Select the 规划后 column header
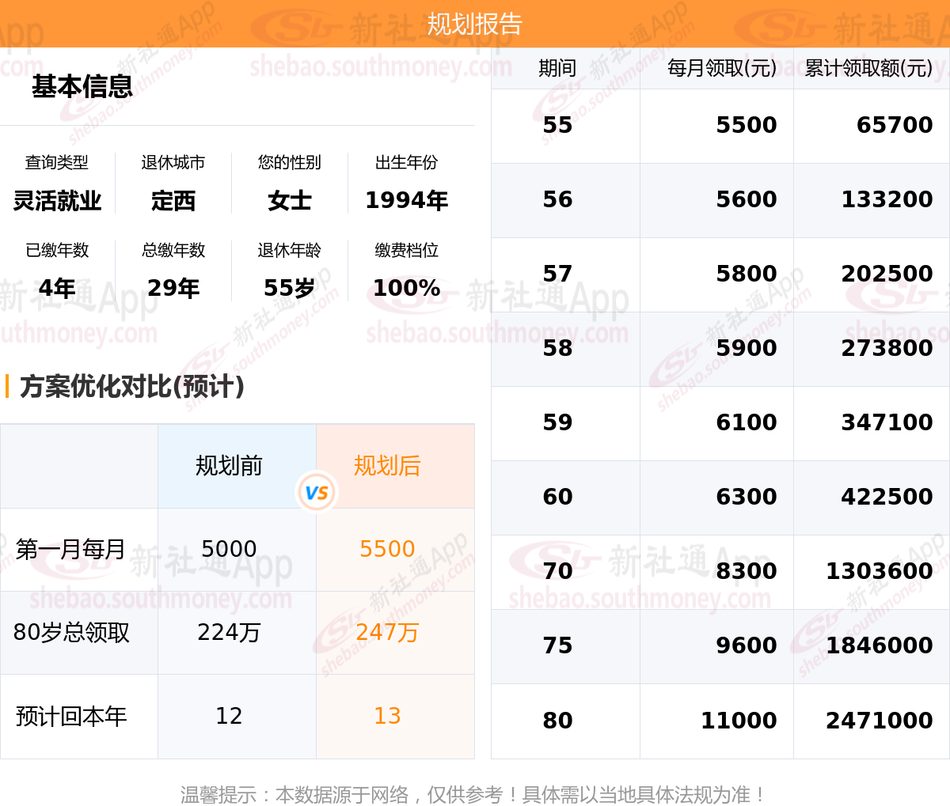Image resolution: width=950 pixels, height=806 pixels. (x=387, y=466)
